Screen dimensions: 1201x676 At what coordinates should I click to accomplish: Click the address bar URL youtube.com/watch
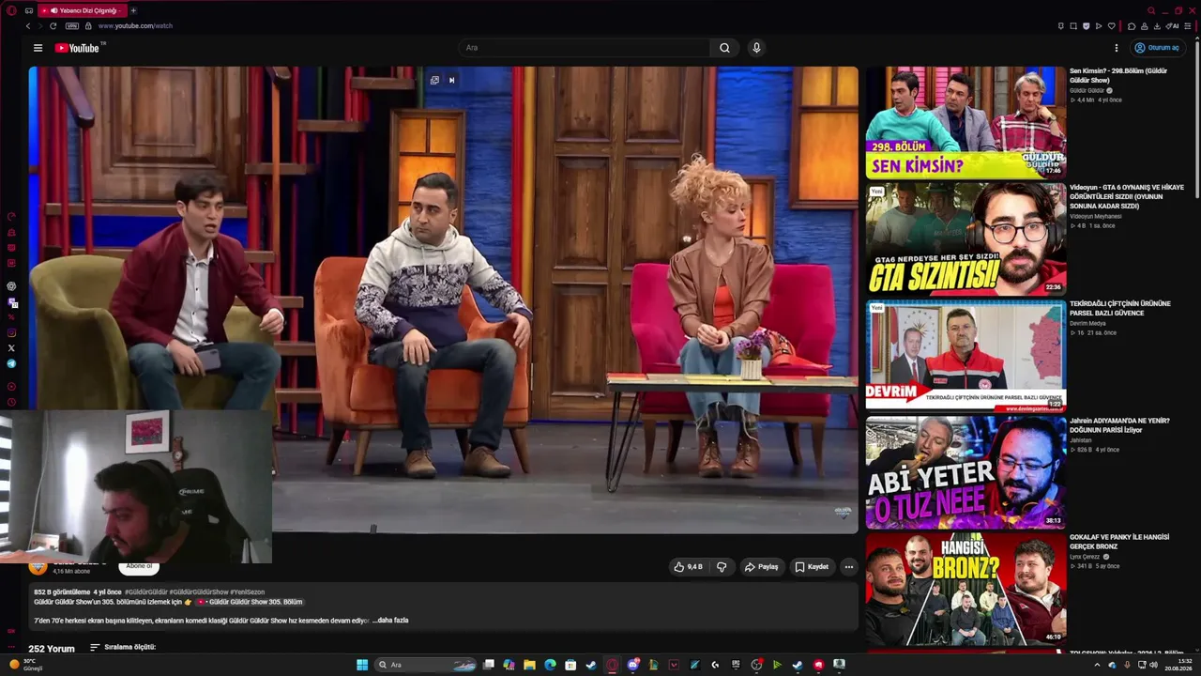click(x=135, y=26)
